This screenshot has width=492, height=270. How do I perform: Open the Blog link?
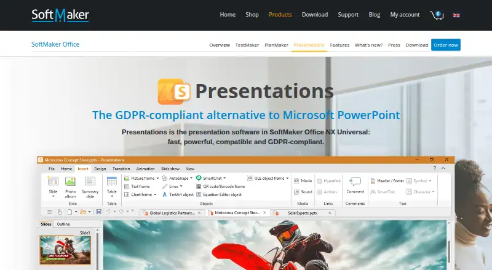(x=375, y=15)
